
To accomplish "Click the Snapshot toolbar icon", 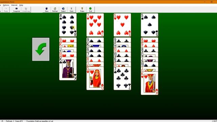I will pyautogui.click(x=17, y=9).
